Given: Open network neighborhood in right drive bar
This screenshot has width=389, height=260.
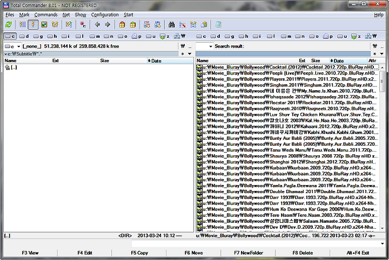Looking at the screenshot, I should coord(371,36).
